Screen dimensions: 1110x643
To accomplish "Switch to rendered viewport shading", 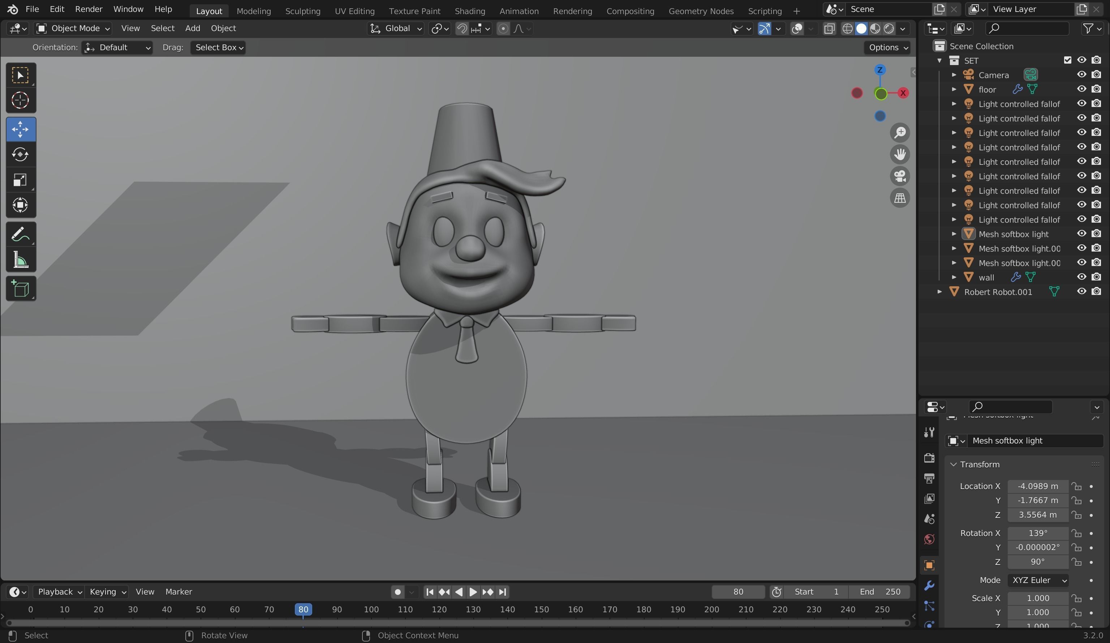I will tap(889, 29).
